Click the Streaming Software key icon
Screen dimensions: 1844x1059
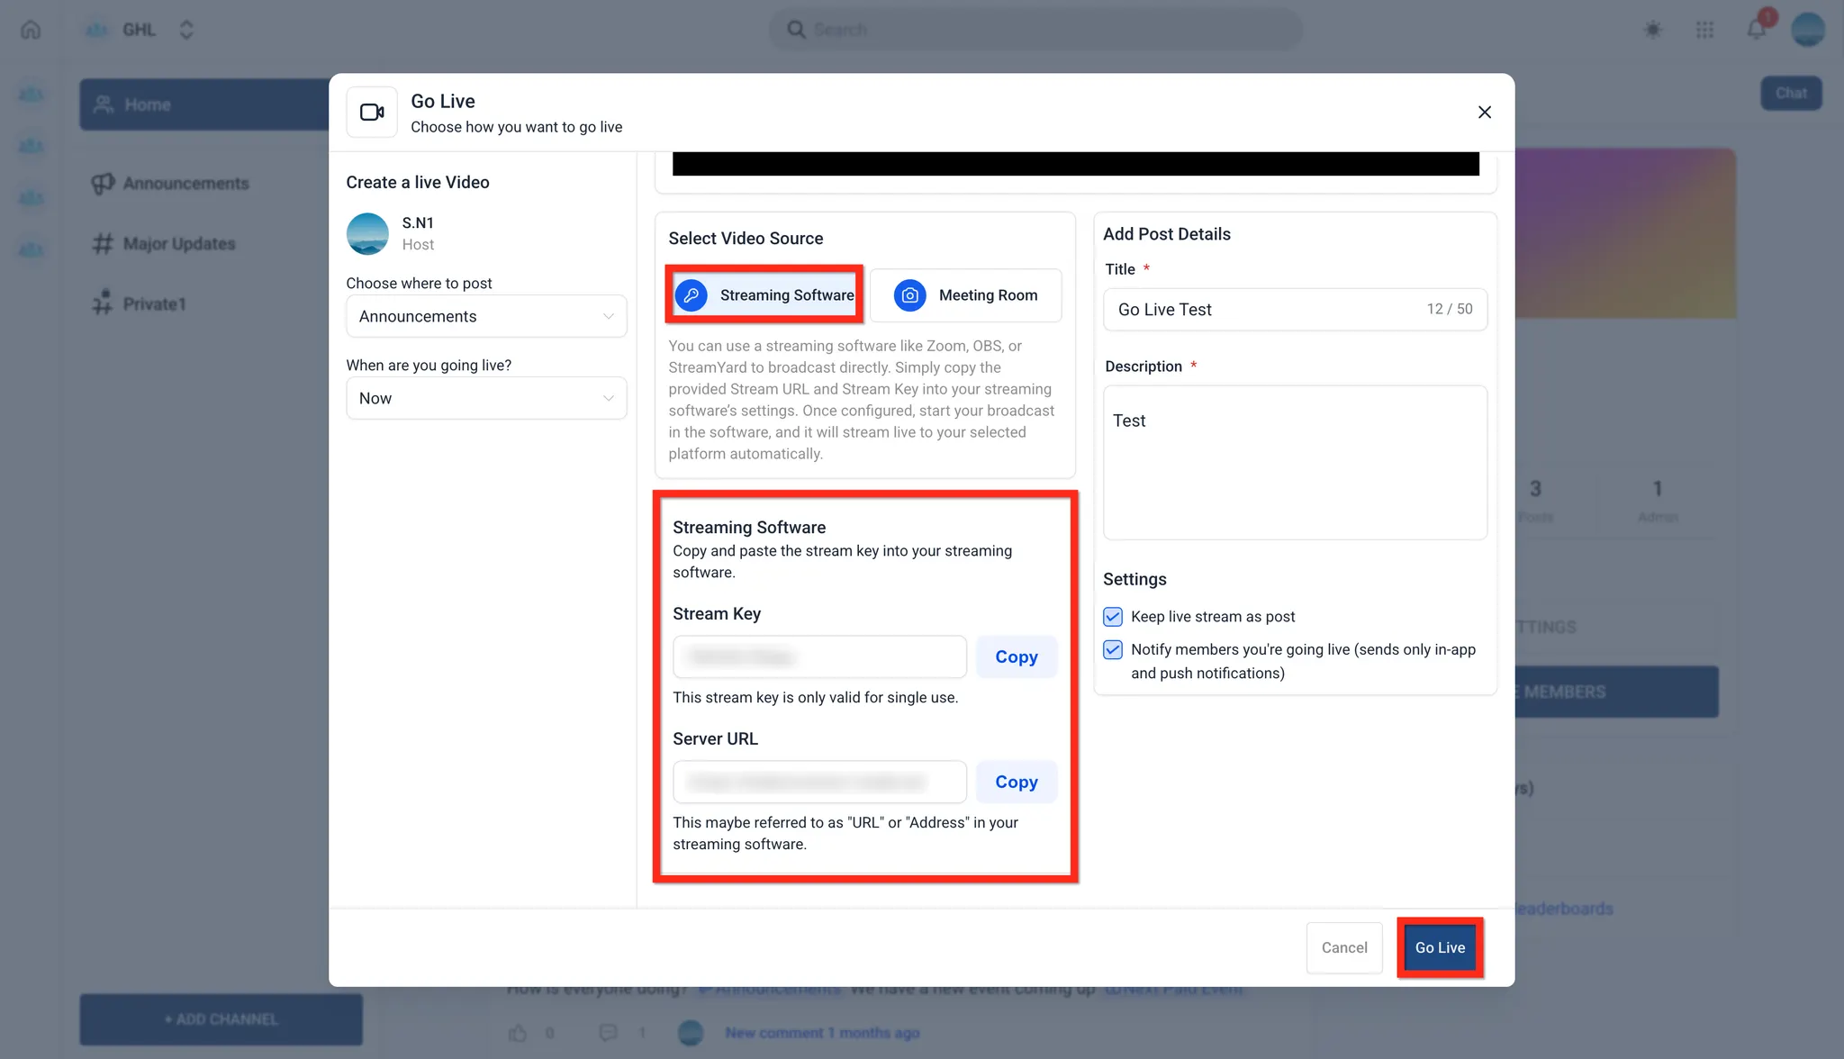[x=691, y=295]
